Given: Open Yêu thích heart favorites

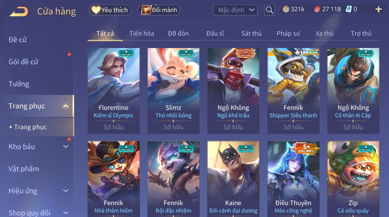Looking at the screenshot, I should tap(110, 10).
